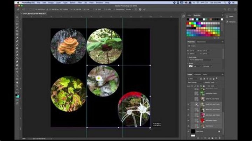Select the Crop tool
Screen dimensions: 252x141
(x=17, y=31)
